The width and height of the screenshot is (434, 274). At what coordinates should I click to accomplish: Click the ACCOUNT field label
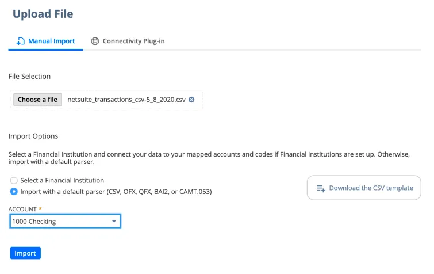click(x=22, y=209)
